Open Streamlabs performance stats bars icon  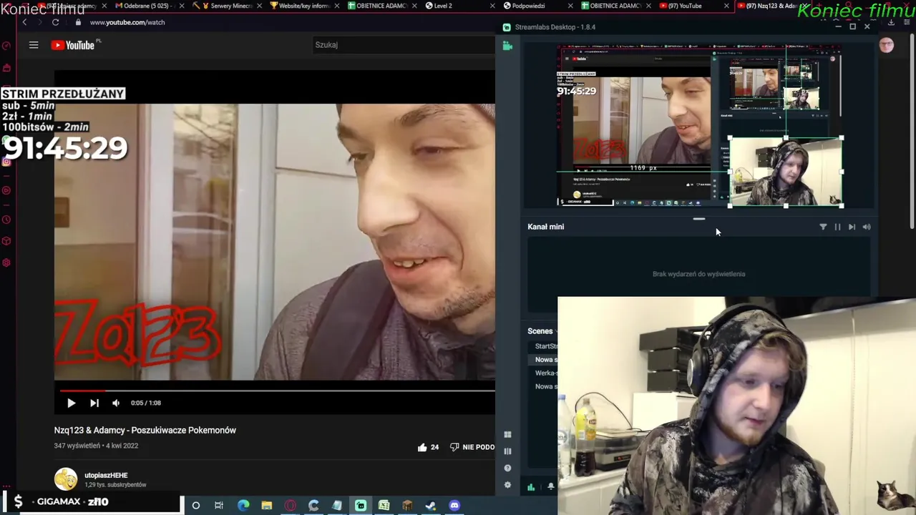(x=531, y=487)
